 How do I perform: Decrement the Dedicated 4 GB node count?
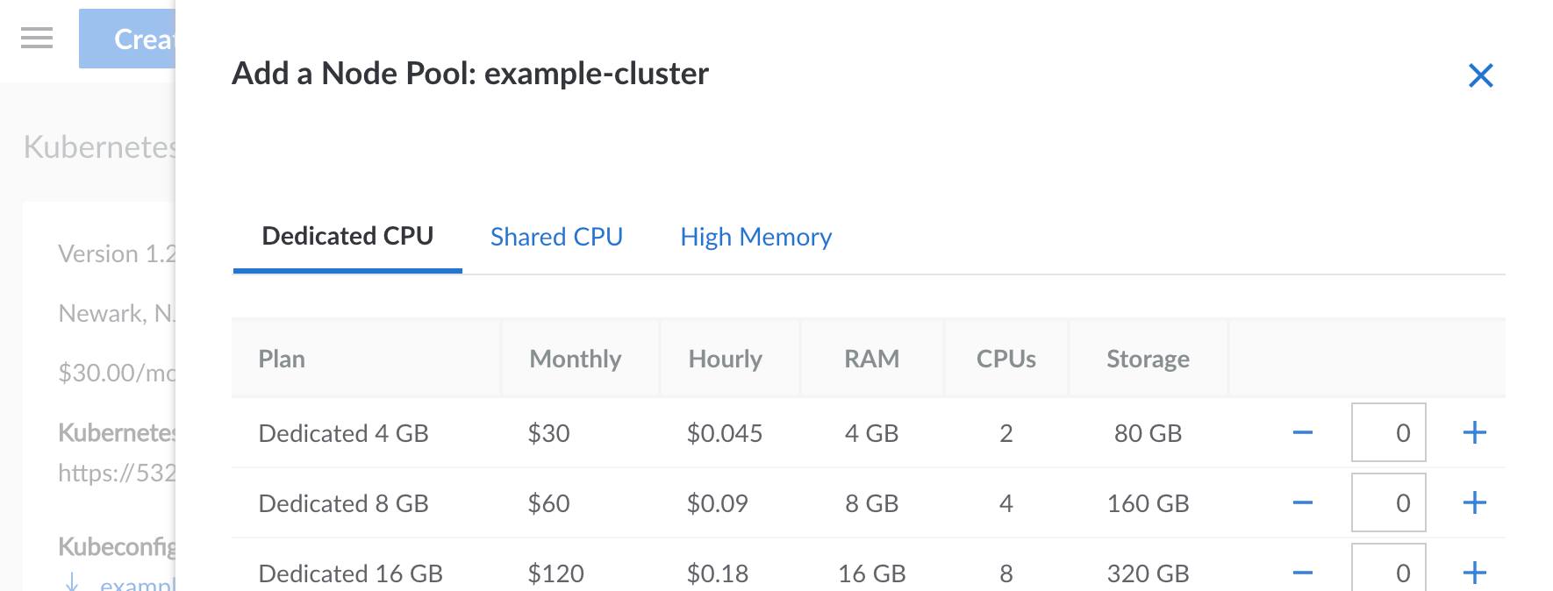click(1302, 432)
